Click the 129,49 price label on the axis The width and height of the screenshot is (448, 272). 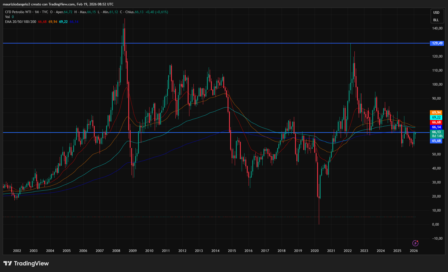(437, 43)
